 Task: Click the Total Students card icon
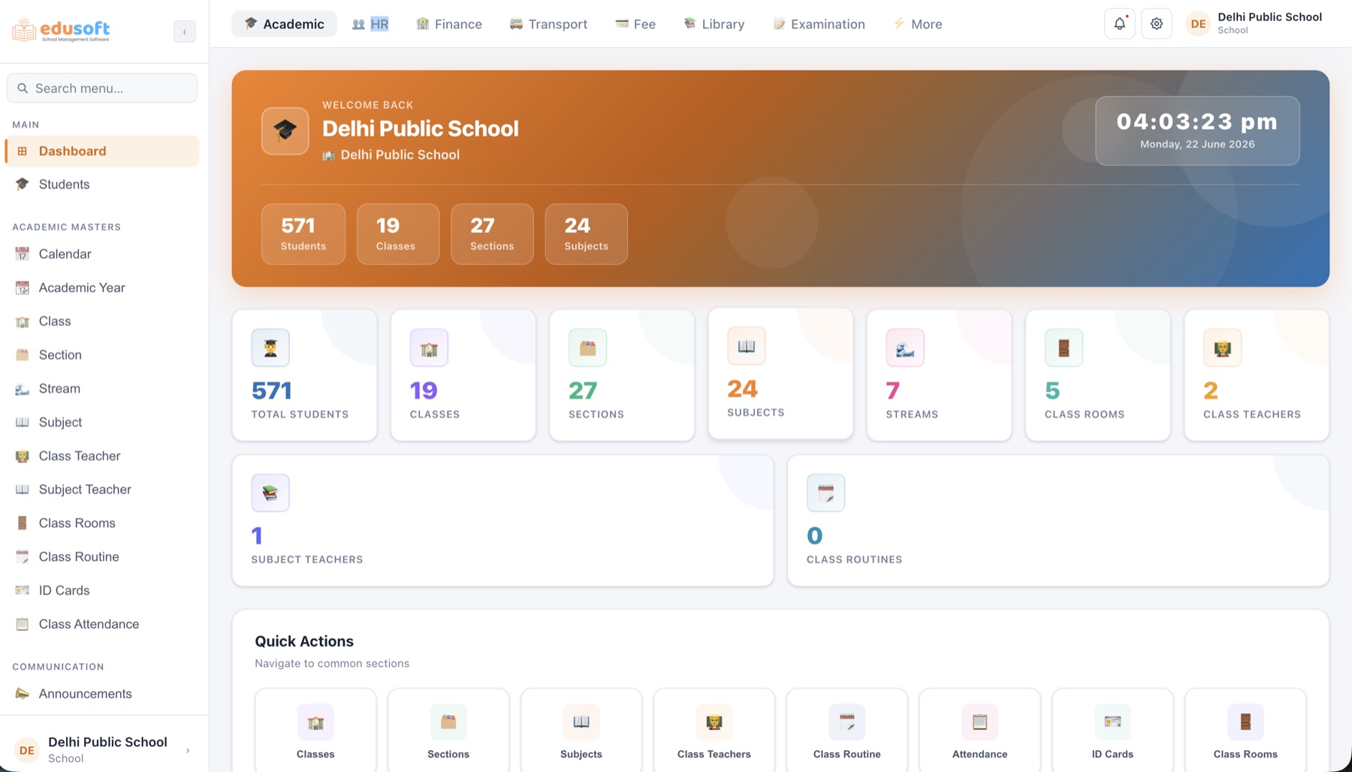tap(270, 348)
